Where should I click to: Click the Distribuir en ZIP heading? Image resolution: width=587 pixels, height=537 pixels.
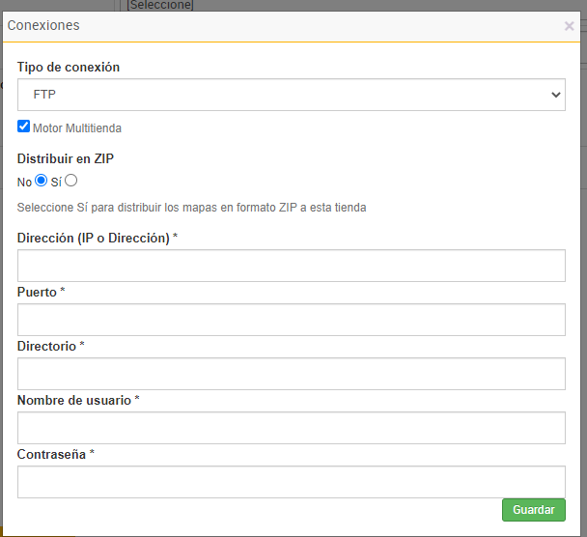click(x=66, y=159)
